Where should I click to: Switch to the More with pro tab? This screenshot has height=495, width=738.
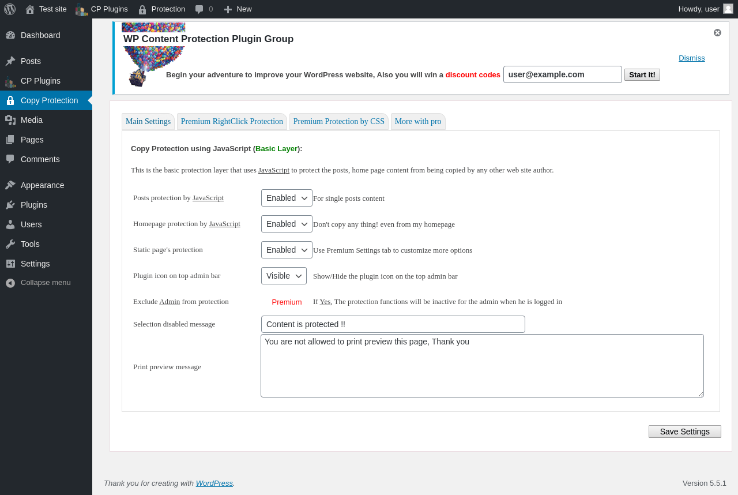(418, 122)
